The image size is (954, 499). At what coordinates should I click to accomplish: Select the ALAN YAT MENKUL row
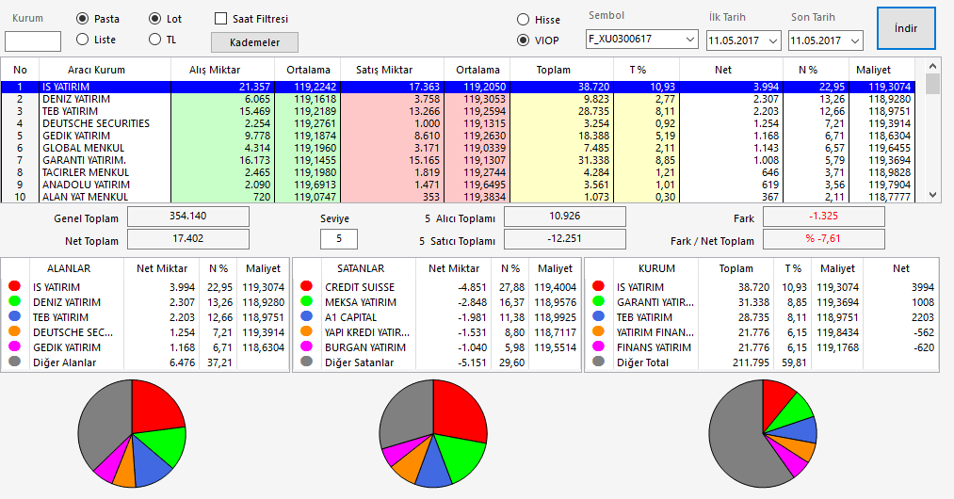[458, 197]
